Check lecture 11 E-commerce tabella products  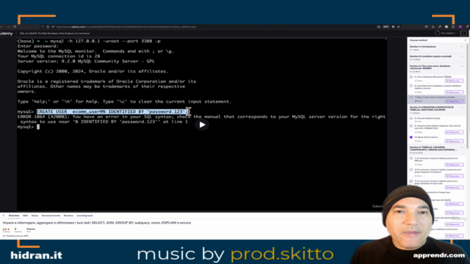pos(411,158)
